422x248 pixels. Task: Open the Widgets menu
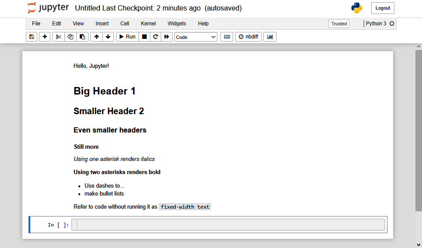click(x=177, y=24)
